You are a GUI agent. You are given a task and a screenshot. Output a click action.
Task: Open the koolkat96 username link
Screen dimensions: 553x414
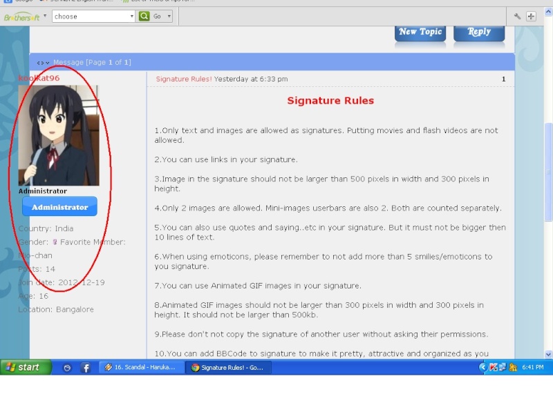(39, 78)
